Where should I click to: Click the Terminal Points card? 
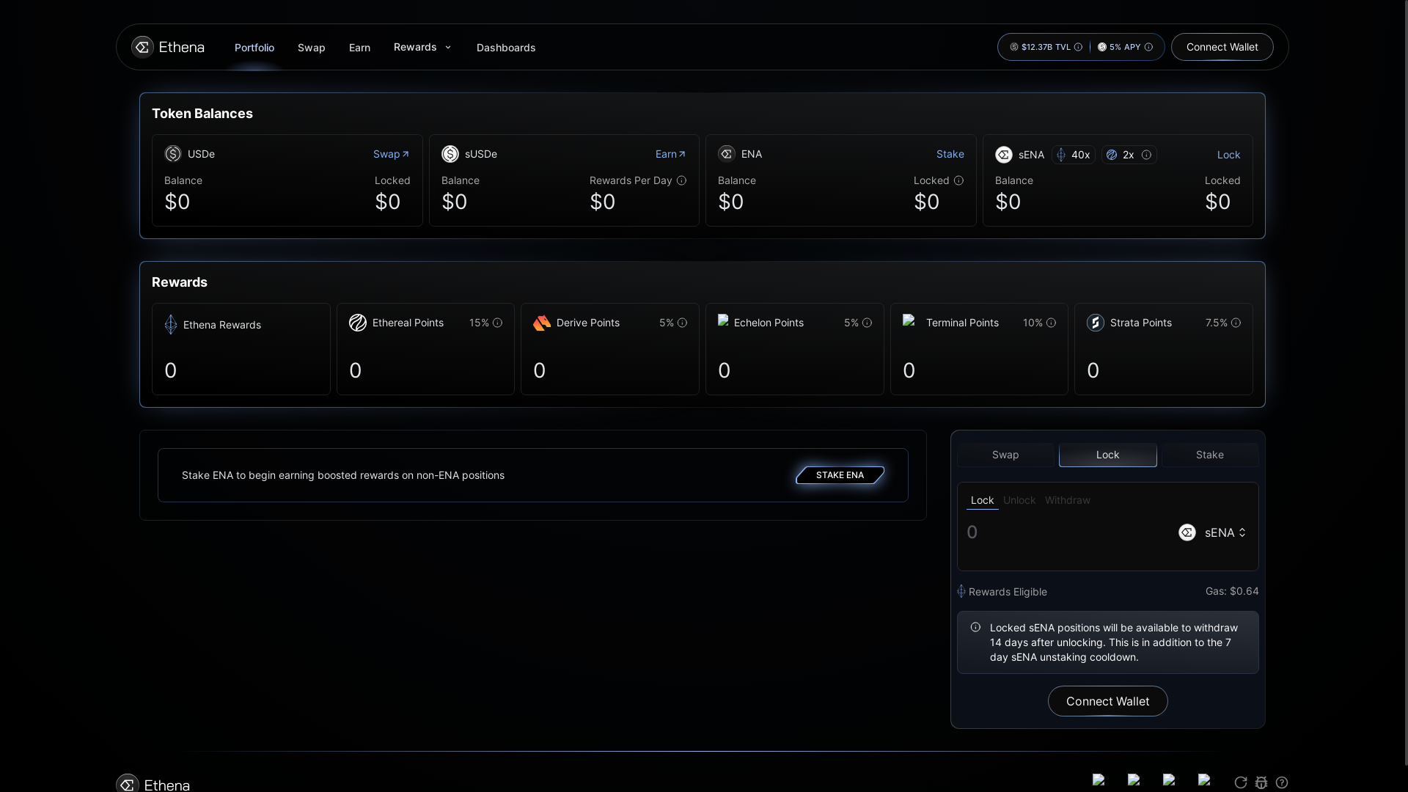click(x=979, y=349)
